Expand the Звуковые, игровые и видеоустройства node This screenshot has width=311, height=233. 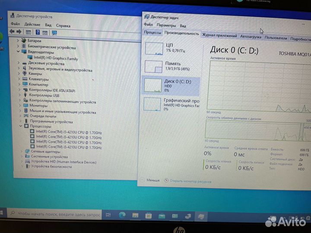(19, 68)
